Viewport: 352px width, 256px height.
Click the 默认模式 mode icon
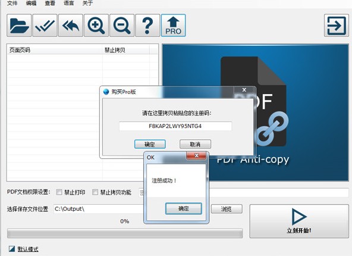(12, 249)
